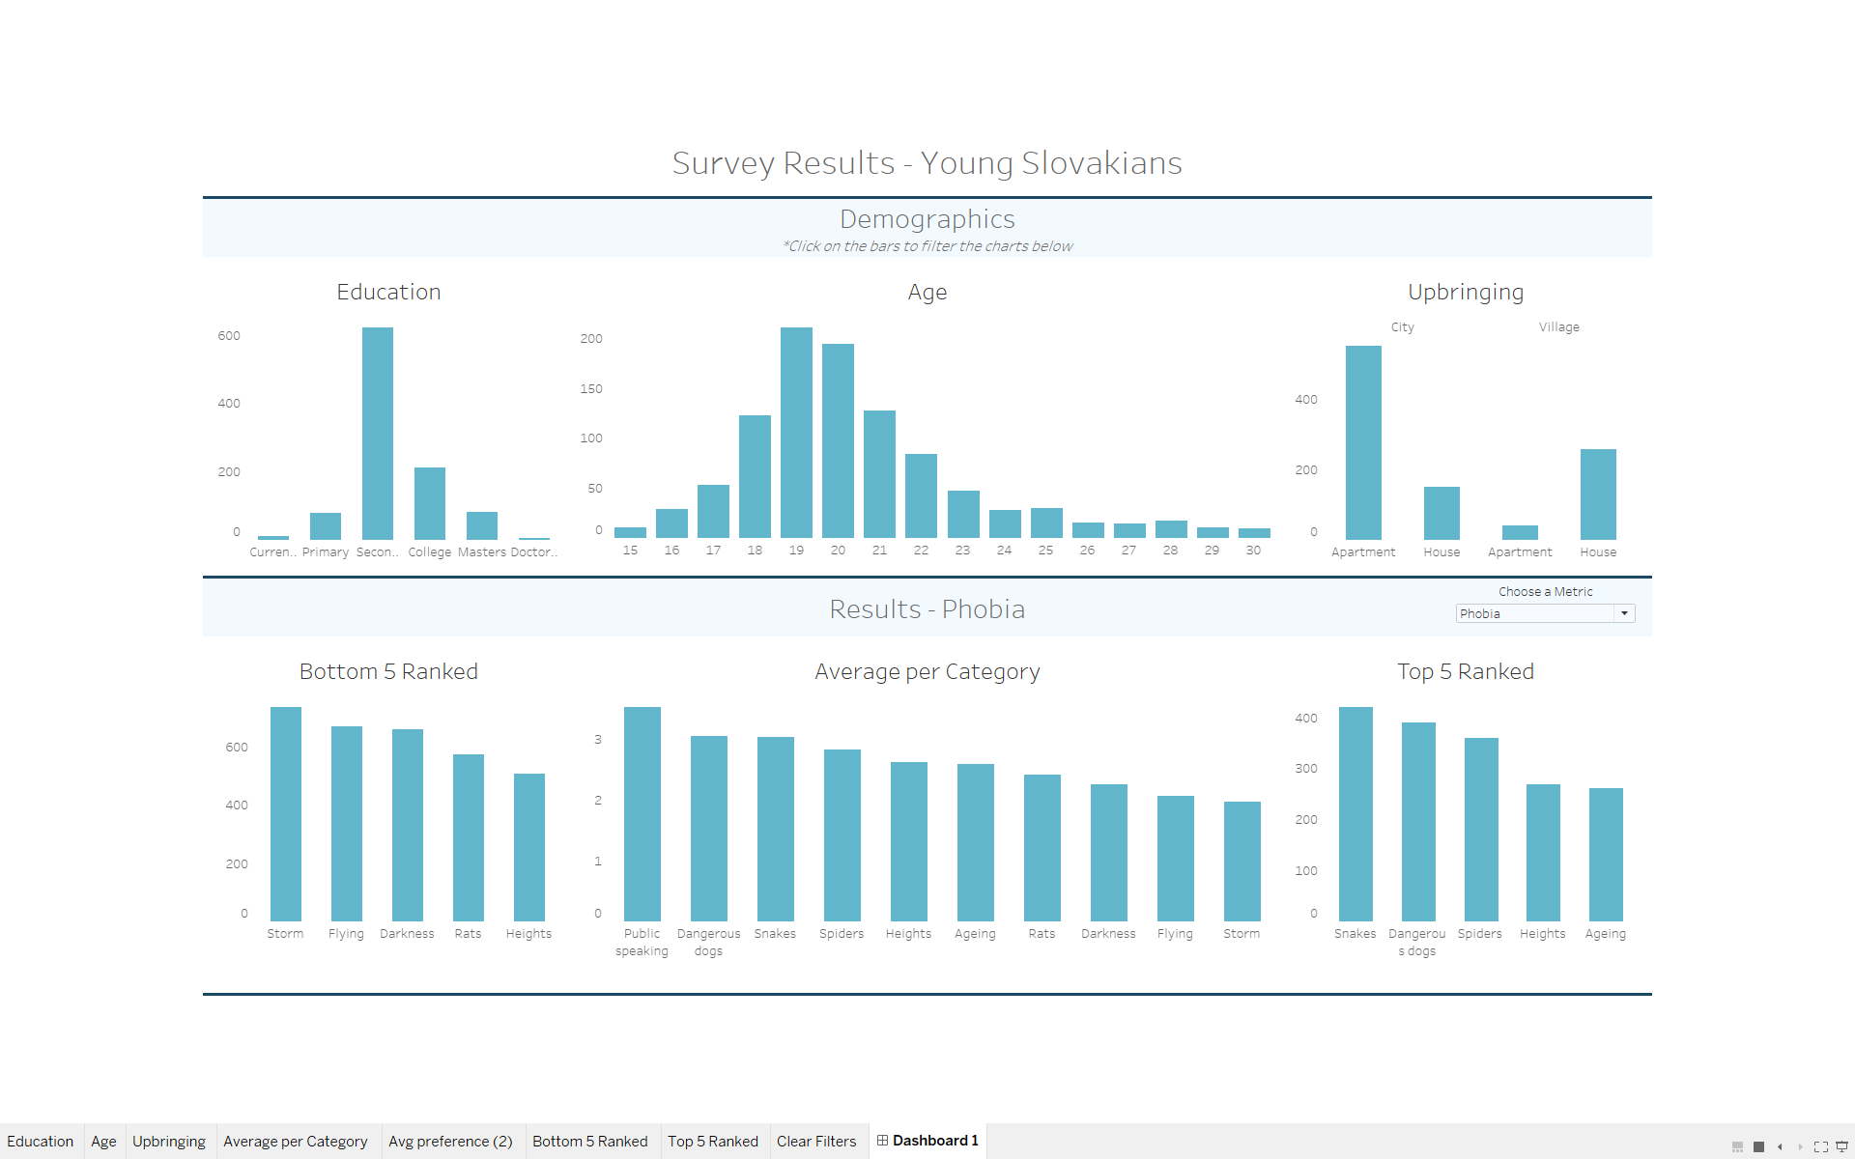Click the Storm bar in Bottom 5
This screenshot has width=1855, height=1159.
point(286,816)
